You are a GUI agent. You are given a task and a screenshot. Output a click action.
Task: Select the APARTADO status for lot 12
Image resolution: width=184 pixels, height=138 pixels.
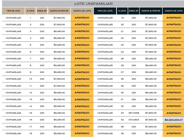(x=82, y=93)
